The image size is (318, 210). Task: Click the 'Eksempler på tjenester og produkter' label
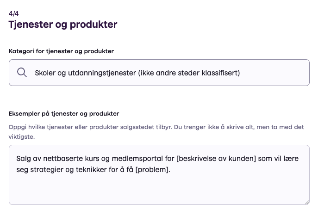64,113
